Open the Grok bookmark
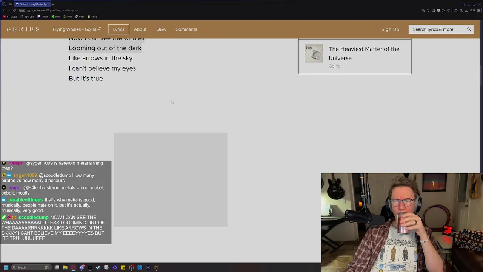The width and height of the screenshot is (483, 272). 80,17
